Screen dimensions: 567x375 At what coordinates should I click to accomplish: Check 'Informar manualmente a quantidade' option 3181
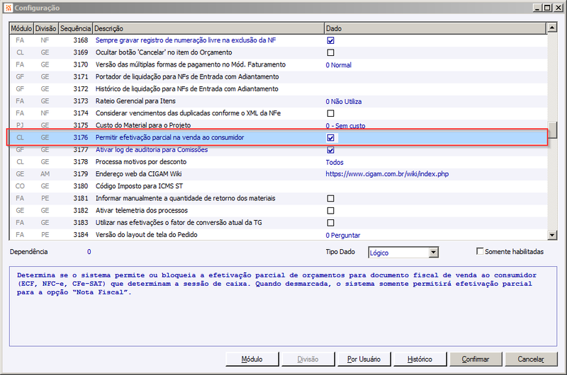pyautogui.click(x=330, y=199)
